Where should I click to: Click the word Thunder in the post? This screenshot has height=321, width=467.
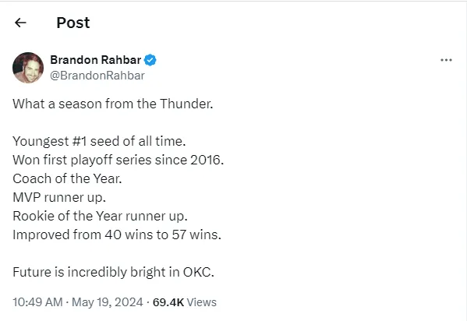pos(186,104)
